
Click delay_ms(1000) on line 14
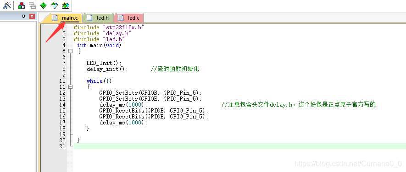pyautogui.click(x=123, y=105)
